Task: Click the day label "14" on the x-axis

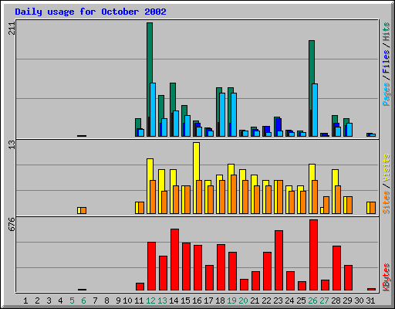Action: [x=174, y=301]
